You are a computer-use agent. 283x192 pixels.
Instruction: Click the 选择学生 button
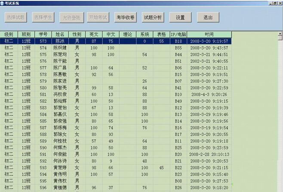(x=43, y=18)
